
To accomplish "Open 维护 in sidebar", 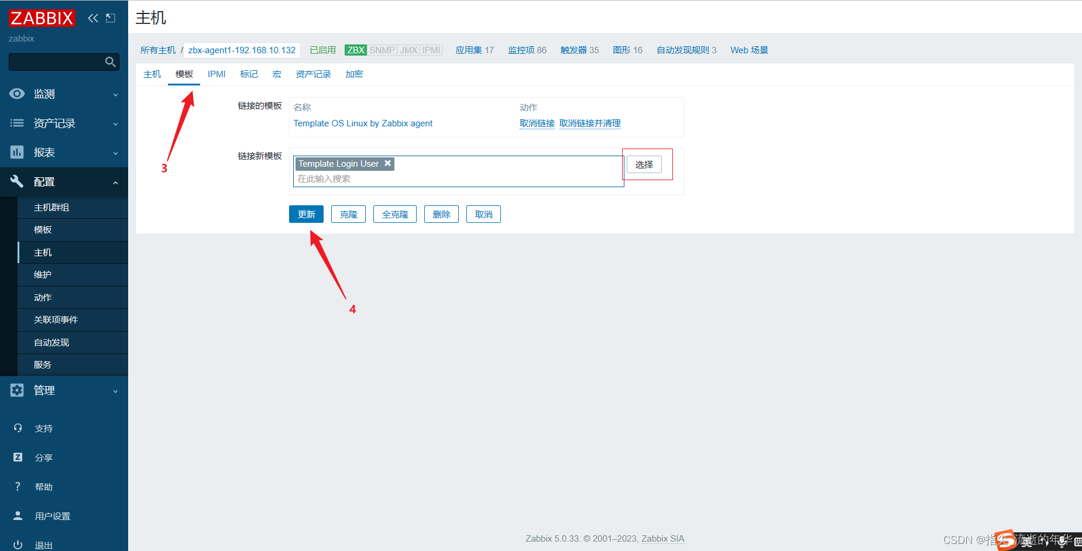I will (73, 275).
